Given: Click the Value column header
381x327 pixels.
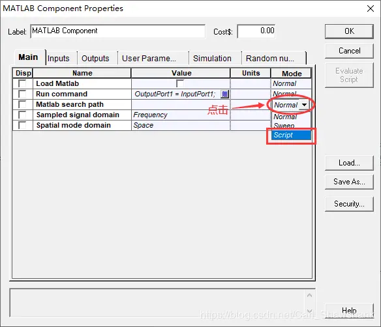Looking at the screenshot, I should tap(181, 73).
